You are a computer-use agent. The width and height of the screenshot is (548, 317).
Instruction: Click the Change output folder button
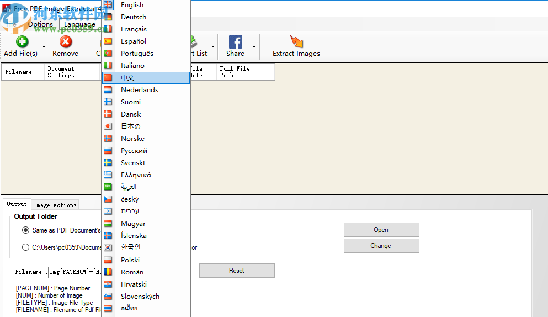[381, 246]
